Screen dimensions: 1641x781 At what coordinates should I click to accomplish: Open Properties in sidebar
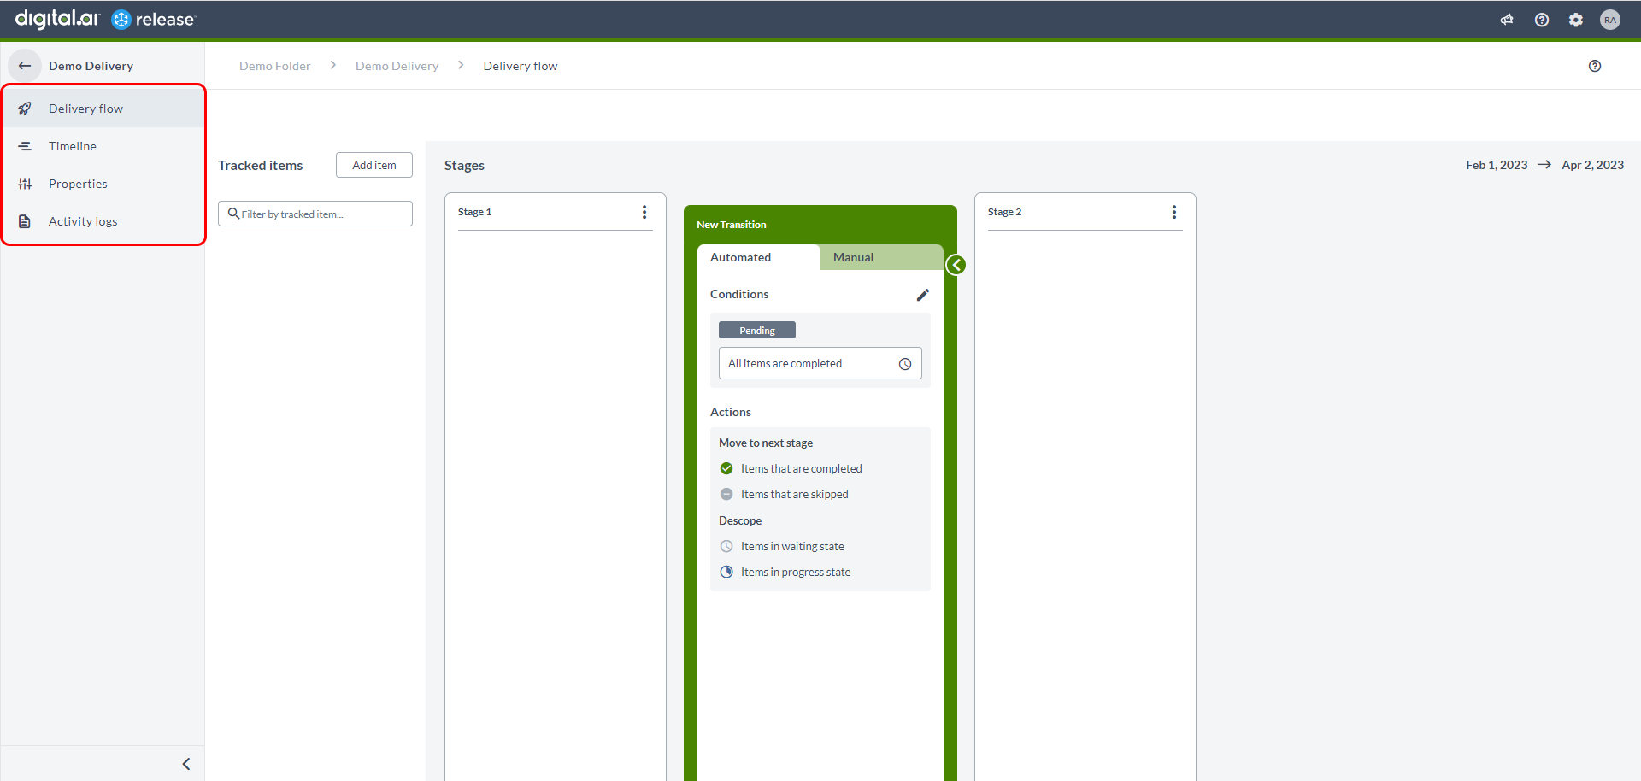[x=103, y=184]
